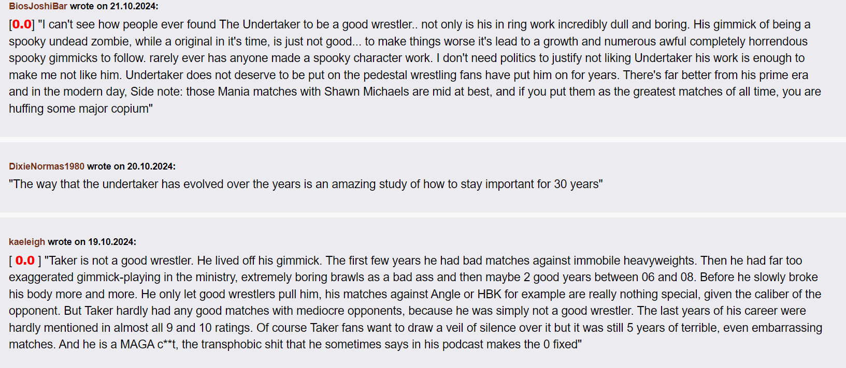This screenshot has width=846, height=368.
Task: Open kaeleigh's user profile link
Action: (27, 242)
